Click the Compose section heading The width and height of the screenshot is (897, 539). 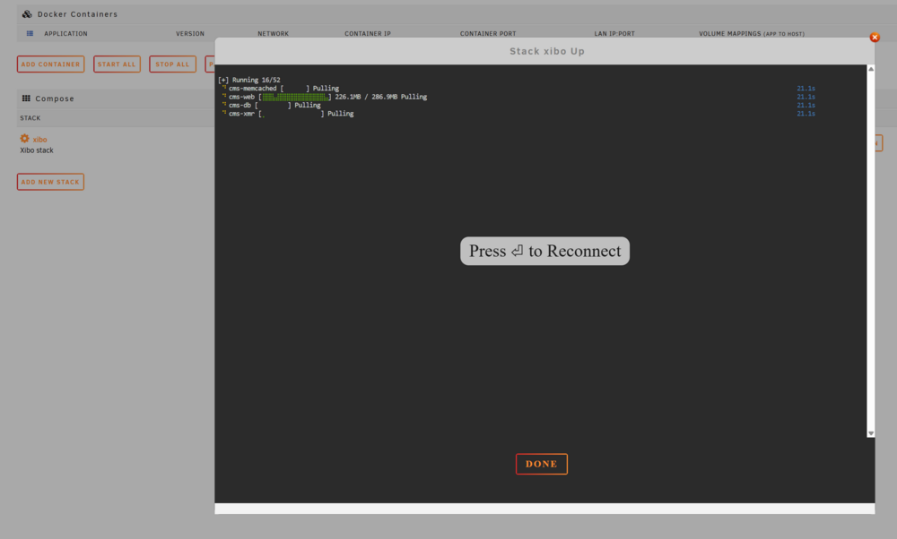tap(55, 98)
